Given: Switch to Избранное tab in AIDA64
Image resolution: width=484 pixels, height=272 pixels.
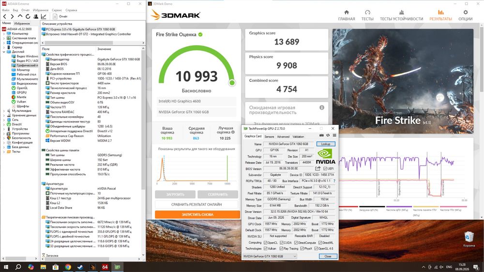Looking at the screenshot, I should [22, 23].
